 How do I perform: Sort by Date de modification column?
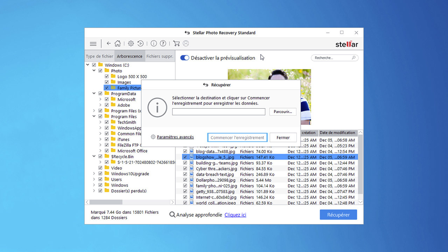(x=337, y=133)
